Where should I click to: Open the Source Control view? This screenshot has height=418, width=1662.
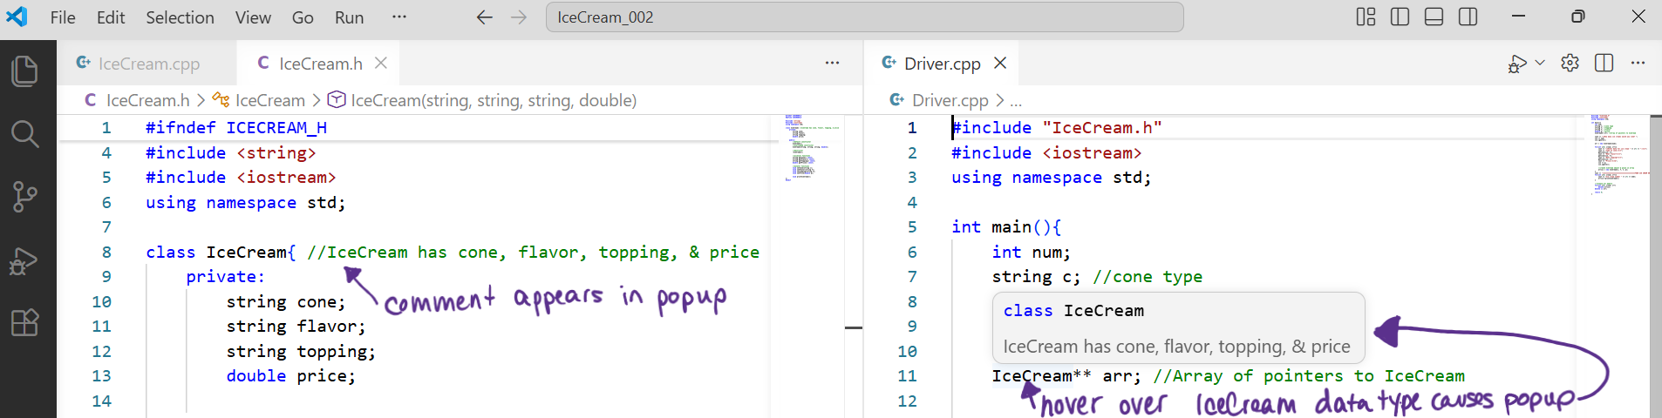(25, 197)
